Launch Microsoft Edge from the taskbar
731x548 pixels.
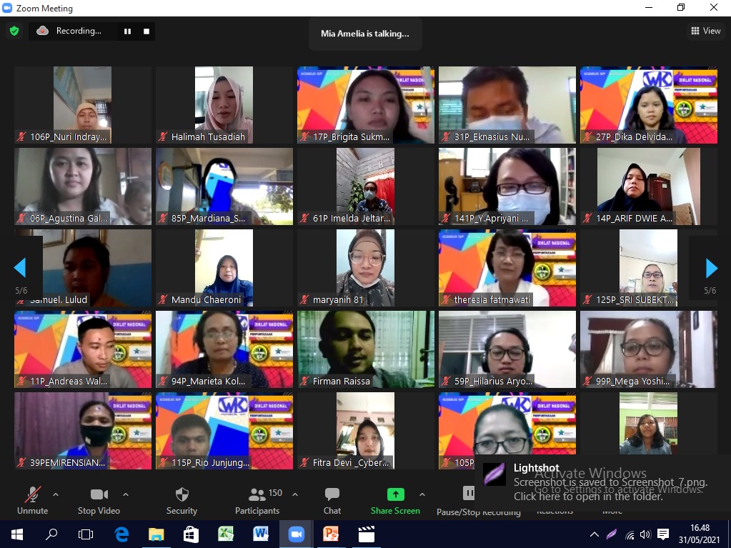pyautogui.click(x=121, y=534)
